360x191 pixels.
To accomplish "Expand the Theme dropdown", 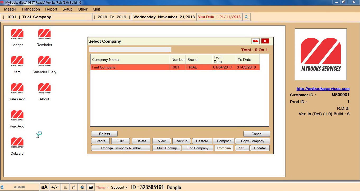I will tap(102, 187).
